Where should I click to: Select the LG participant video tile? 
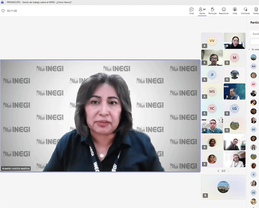click(x=234, y=108)
